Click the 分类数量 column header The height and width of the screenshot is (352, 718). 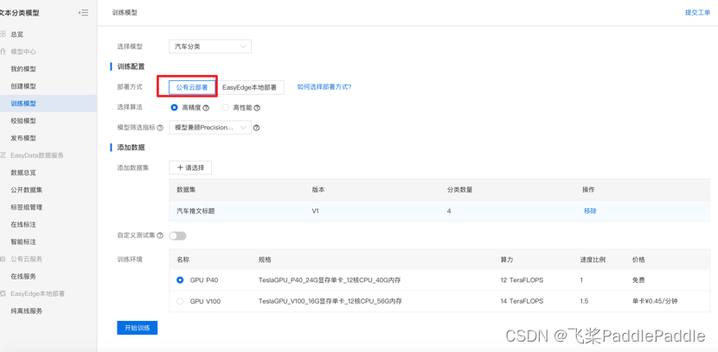tap(459, 190)
